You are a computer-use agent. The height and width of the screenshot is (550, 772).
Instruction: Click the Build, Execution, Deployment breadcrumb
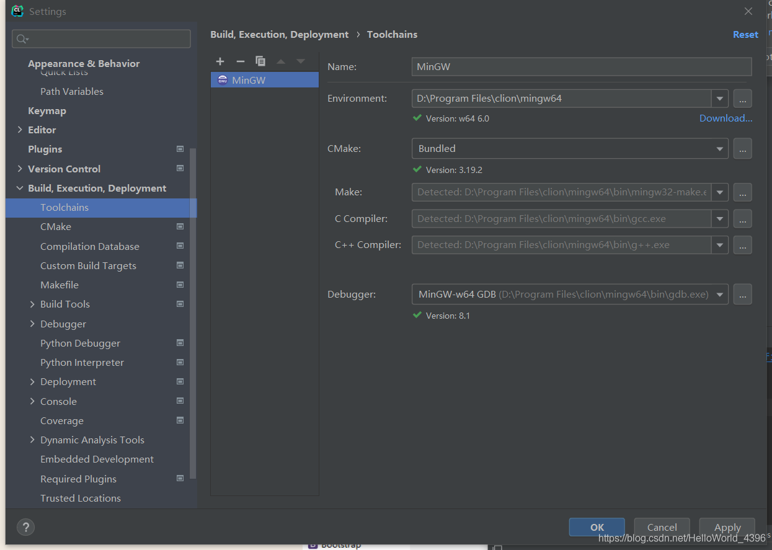pyautogui.click(x=279, y=35)
